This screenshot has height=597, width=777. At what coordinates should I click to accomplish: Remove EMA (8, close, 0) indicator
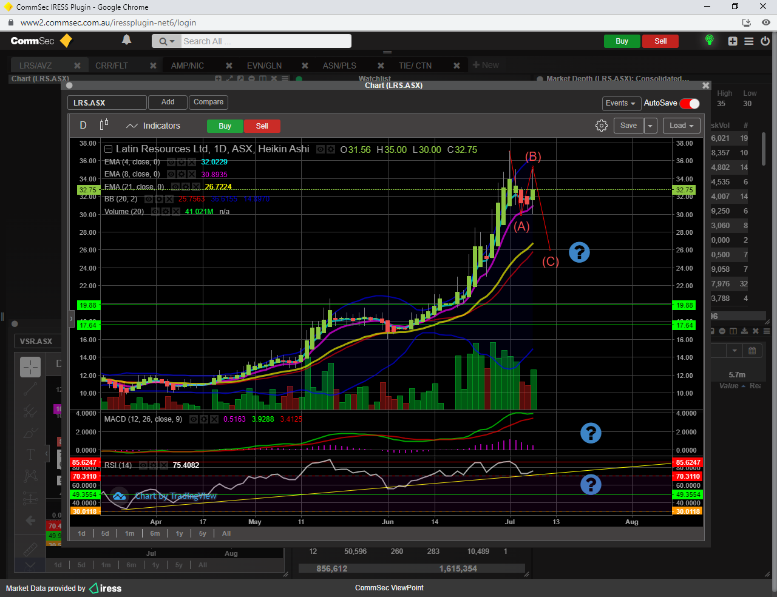(x=191, y=174)
